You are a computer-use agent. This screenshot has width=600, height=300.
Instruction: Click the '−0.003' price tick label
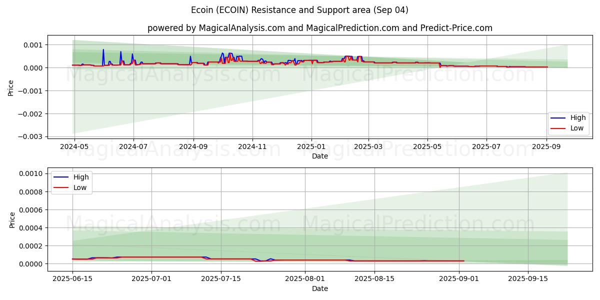click(31, 136)
